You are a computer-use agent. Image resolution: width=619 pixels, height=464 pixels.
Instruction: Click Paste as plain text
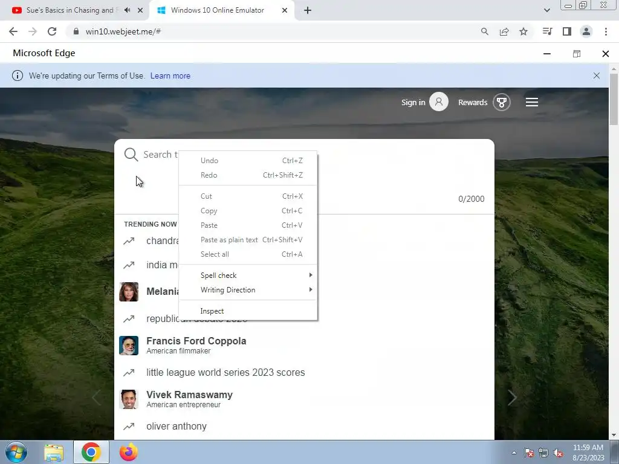coord(248,240)
